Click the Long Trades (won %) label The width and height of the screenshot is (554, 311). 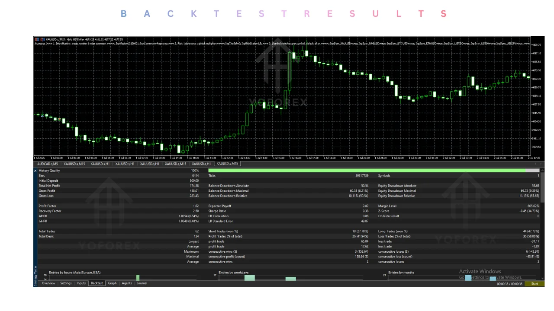(x=393, y=232)
